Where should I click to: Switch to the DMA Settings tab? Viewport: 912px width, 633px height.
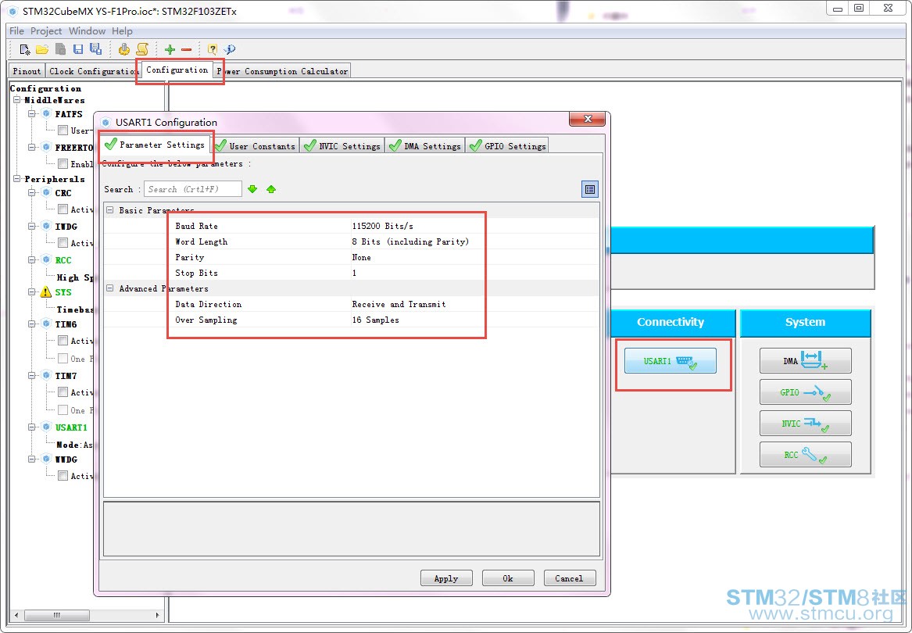(x=425, y=145)
